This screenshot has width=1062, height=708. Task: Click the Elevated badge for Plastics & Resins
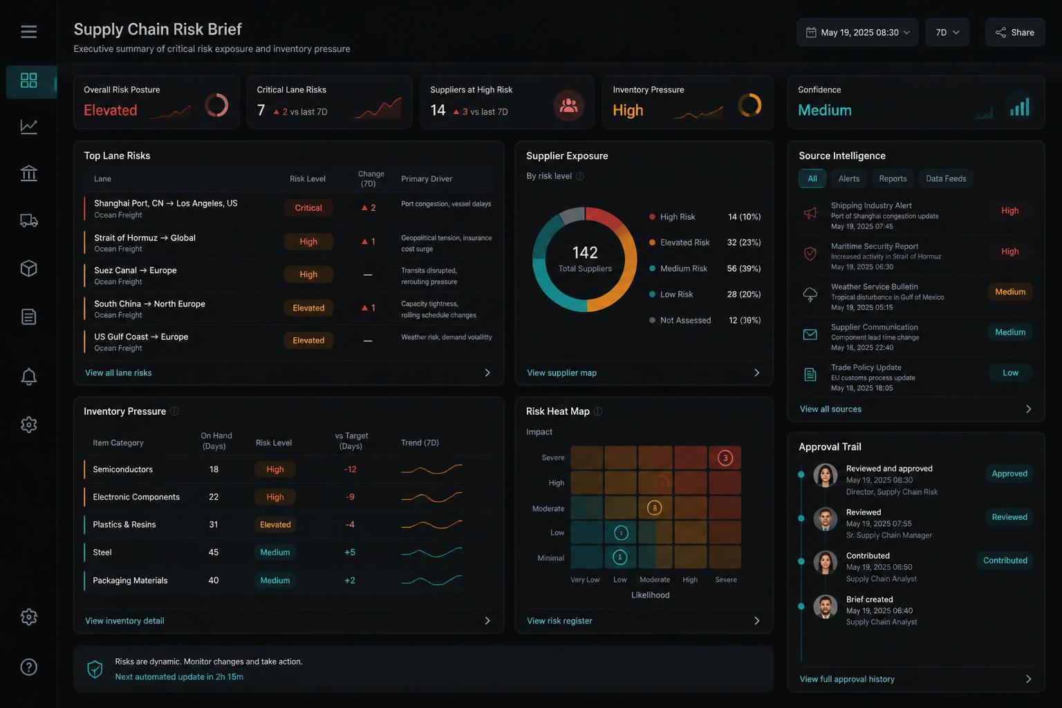(275, 525)
